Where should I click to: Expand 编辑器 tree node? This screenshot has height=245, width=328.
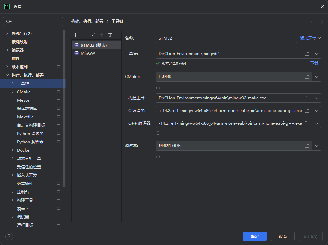(7, 50)
